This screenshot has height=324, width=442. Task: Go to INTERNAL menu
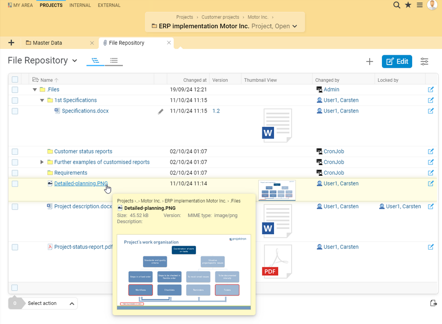[x=80, y=5]
